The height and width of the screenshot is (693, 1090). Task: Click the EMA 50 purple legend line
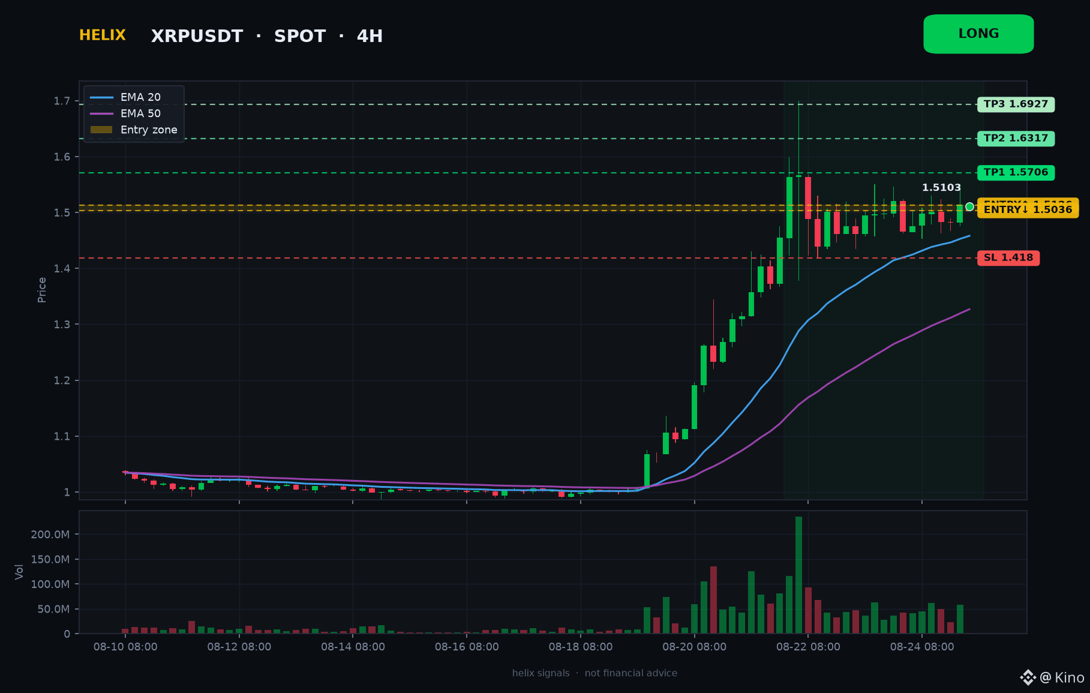click(x=101, y=113)
